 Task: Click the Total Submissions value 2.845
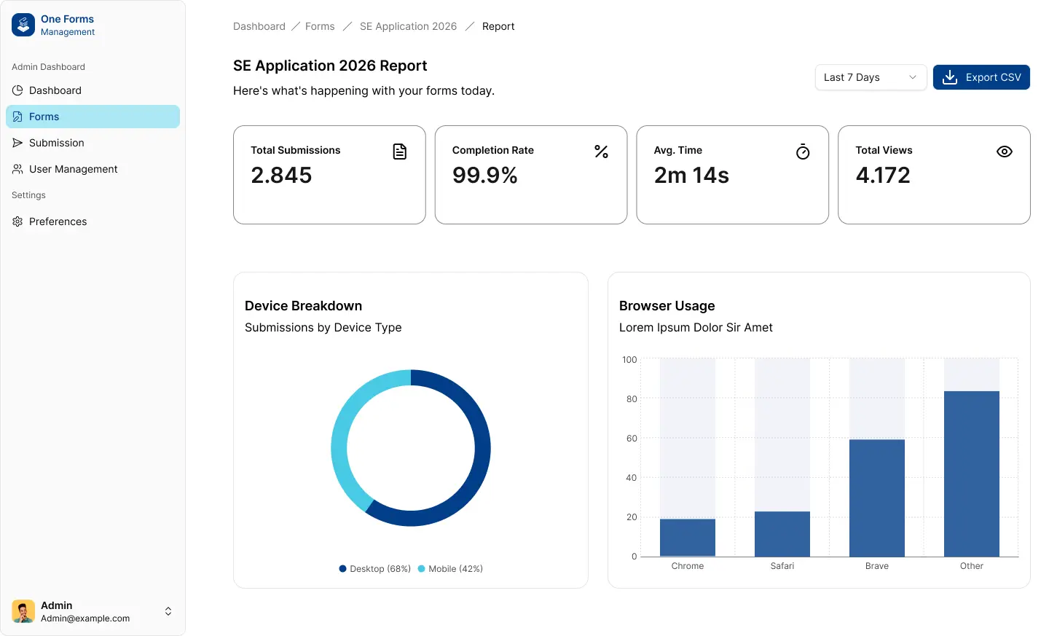281,176
